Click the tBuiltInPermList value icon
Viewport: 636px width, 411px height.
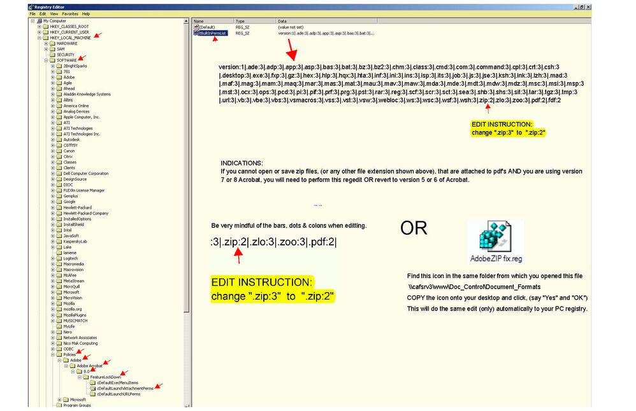[x=198, y=32]
